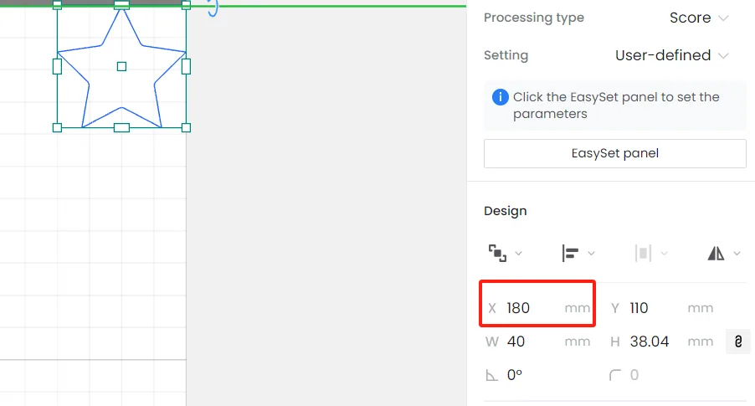Click the distribute spacing icon
The height and width of the screenshot is (406, 755).
pyautogui.click(x=644, y=254)
